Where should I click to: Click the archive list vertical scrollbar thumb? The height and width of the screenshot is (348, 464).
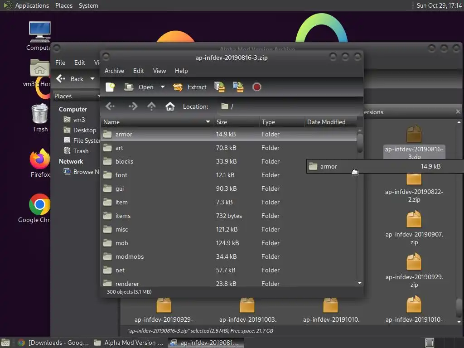pos(360,143)
